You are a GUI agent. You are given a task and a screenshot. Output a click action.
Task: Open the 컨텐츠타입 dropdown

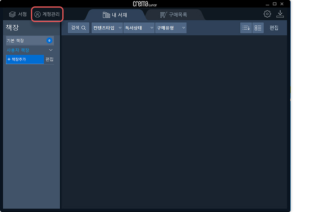click(107, 28)
